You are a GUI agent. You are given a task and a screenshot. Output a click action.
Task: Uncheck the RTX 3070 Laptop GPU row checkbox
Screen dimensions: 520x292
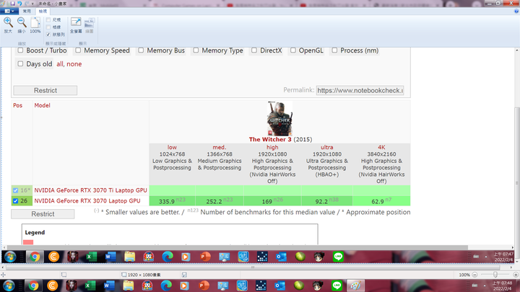pos(16,201)
